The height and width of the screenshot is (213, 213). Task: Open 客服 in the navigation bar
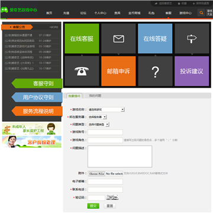click(x=168, y=13)
